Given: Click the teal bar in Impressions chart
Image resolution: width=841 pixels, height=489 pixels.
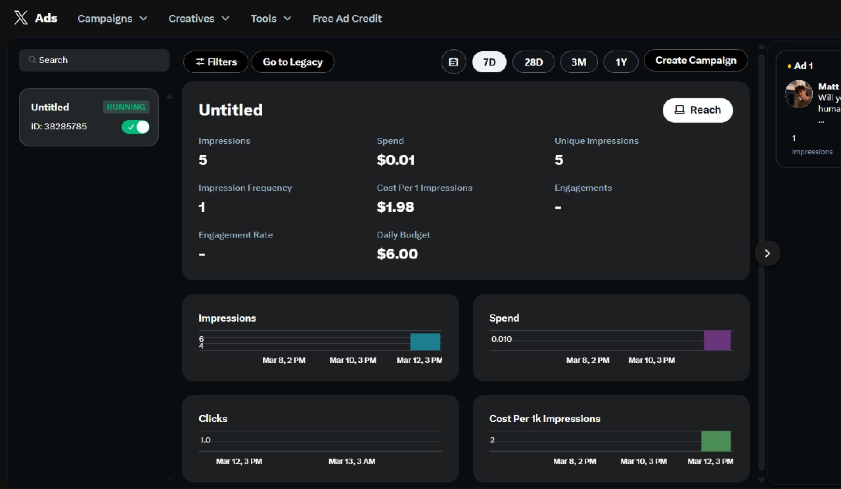Looking at the screenshot, I should tap(425, 342).
